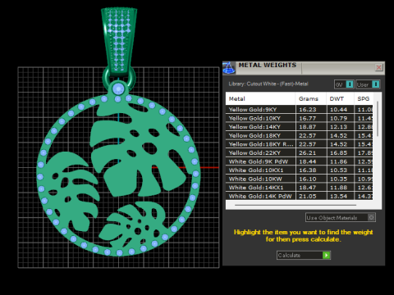
Task: Click the large top gemstone on pendant
Action: 118,89
